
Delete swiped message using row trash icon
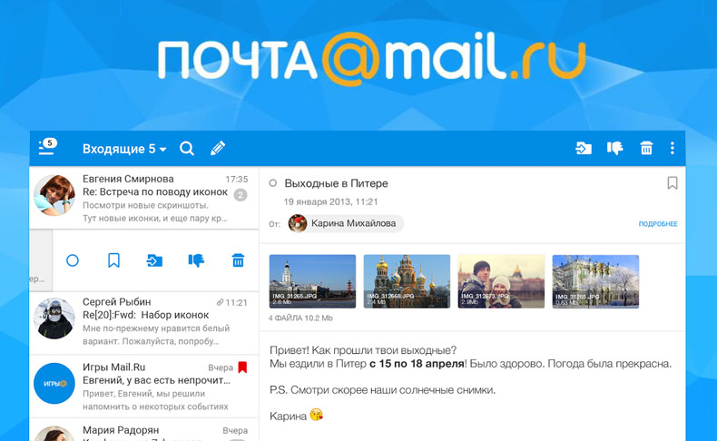pyautogui.click(x=238, y=260)
